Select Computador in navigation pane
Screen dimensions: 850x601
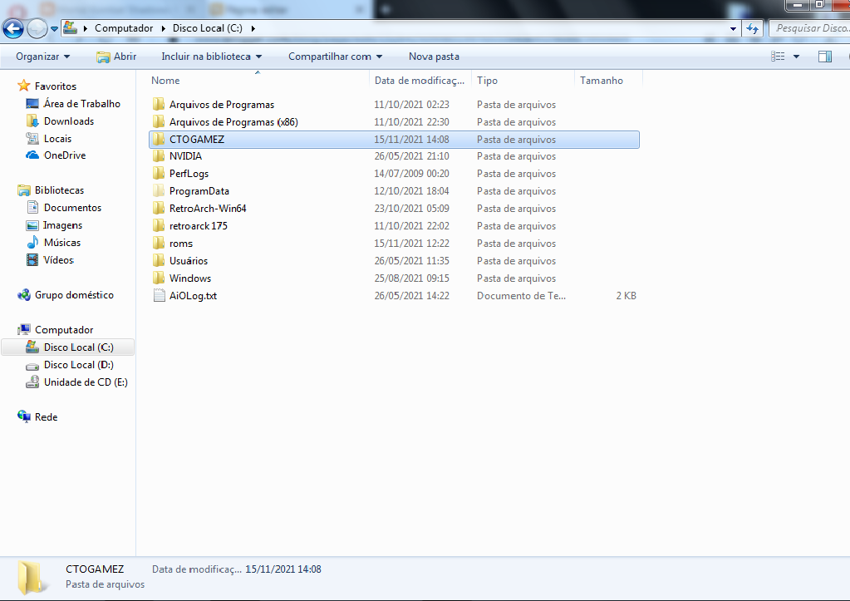64,329
